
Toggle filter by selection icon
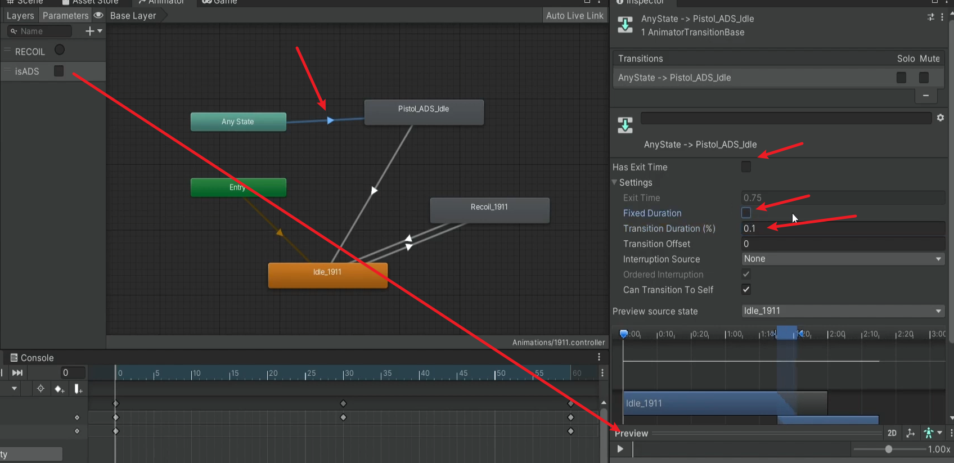(x=40, y=388)
